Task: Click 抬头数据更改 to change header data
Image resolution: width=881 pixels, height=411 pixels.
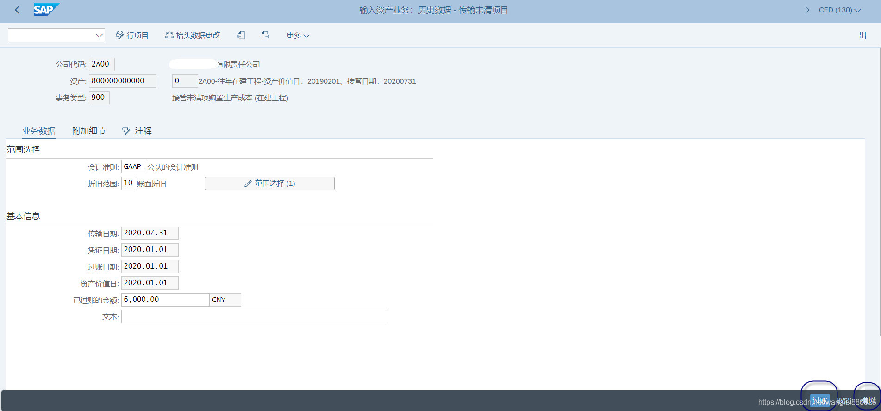Action: (x=193, y=35)
